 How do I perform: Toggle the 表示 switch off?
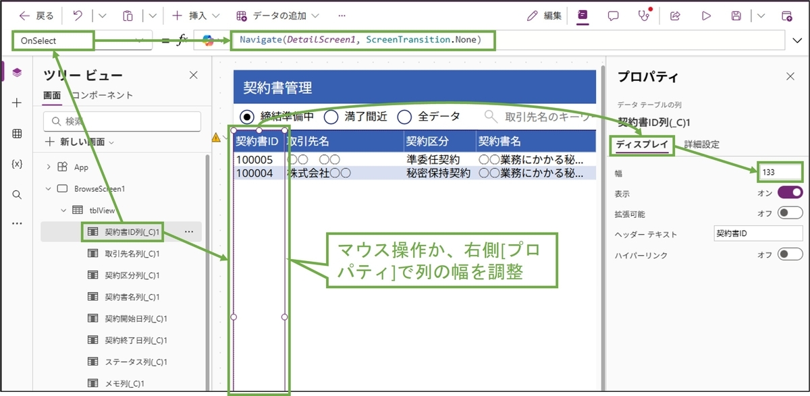[x=790, y=192]
